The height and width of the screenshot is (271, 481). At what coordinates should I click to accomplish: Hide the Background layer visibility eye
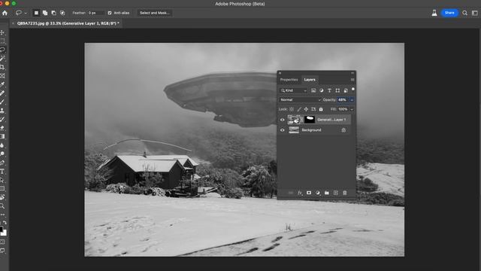coord(283,130)
